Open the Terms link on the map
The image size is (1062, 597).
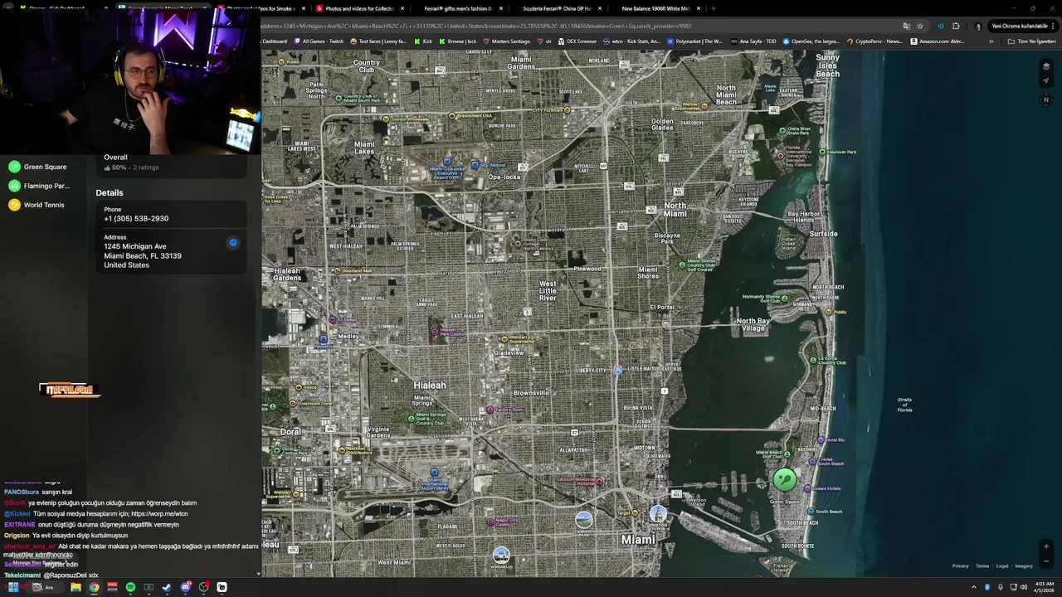(x=982, y=566)
